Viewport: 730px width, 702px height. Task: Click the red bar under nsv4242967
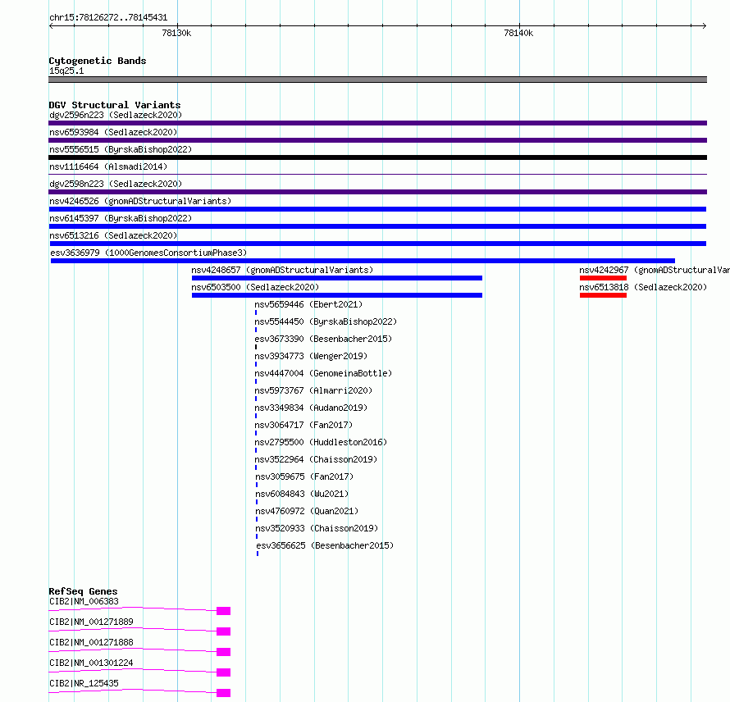[x=603, y=278]
